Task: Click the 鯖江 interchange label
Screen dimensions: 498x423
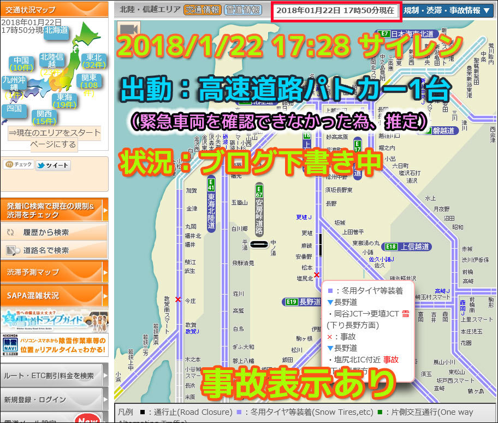Action: [x=191, y=262]
